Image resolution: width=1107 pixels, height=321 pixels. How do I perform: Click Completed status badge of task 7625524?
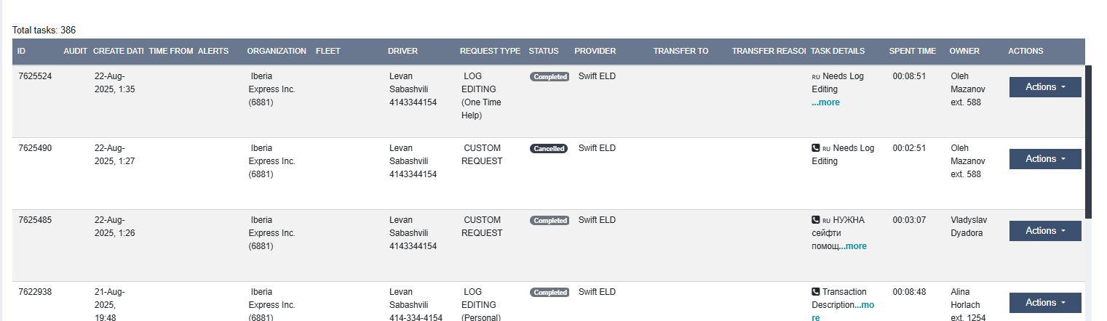(x=549, y=76)
